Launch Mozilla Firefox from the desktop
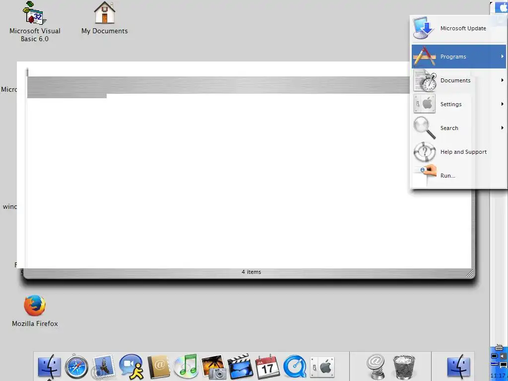The height and width of the screenshot is (381, 508). click(x=35, y=311)
